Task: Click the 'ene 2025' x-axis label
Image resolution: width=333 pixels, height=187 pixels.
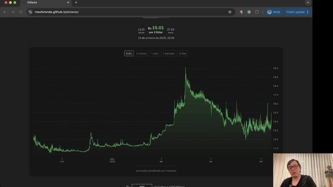Action: pyautogui.click(x=112, y=160)
